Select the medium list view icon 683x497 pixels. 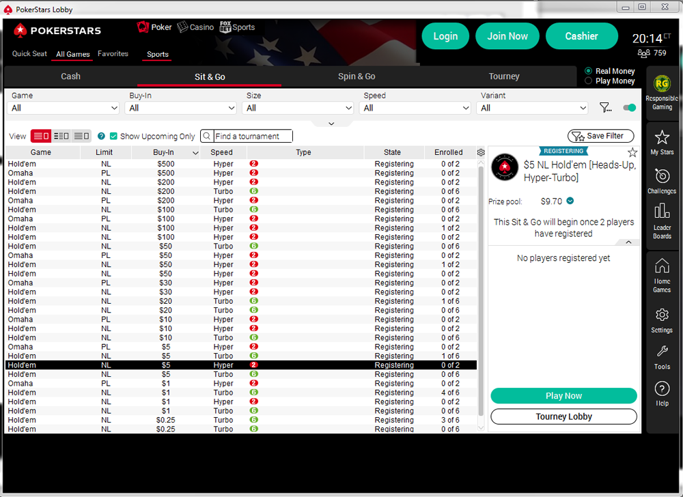tap(61, 137)
